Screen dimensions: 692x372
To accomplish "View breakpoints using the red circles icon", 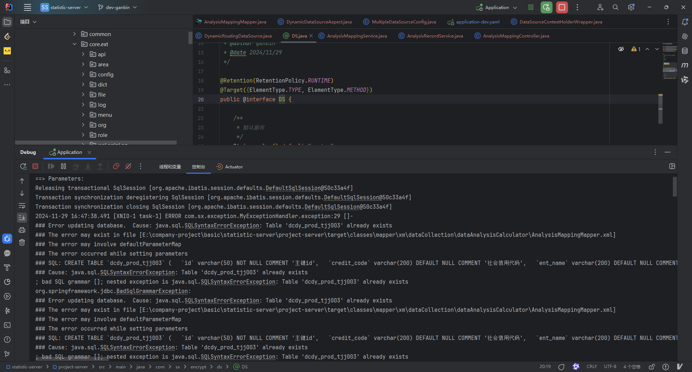I will coord(116,166).
